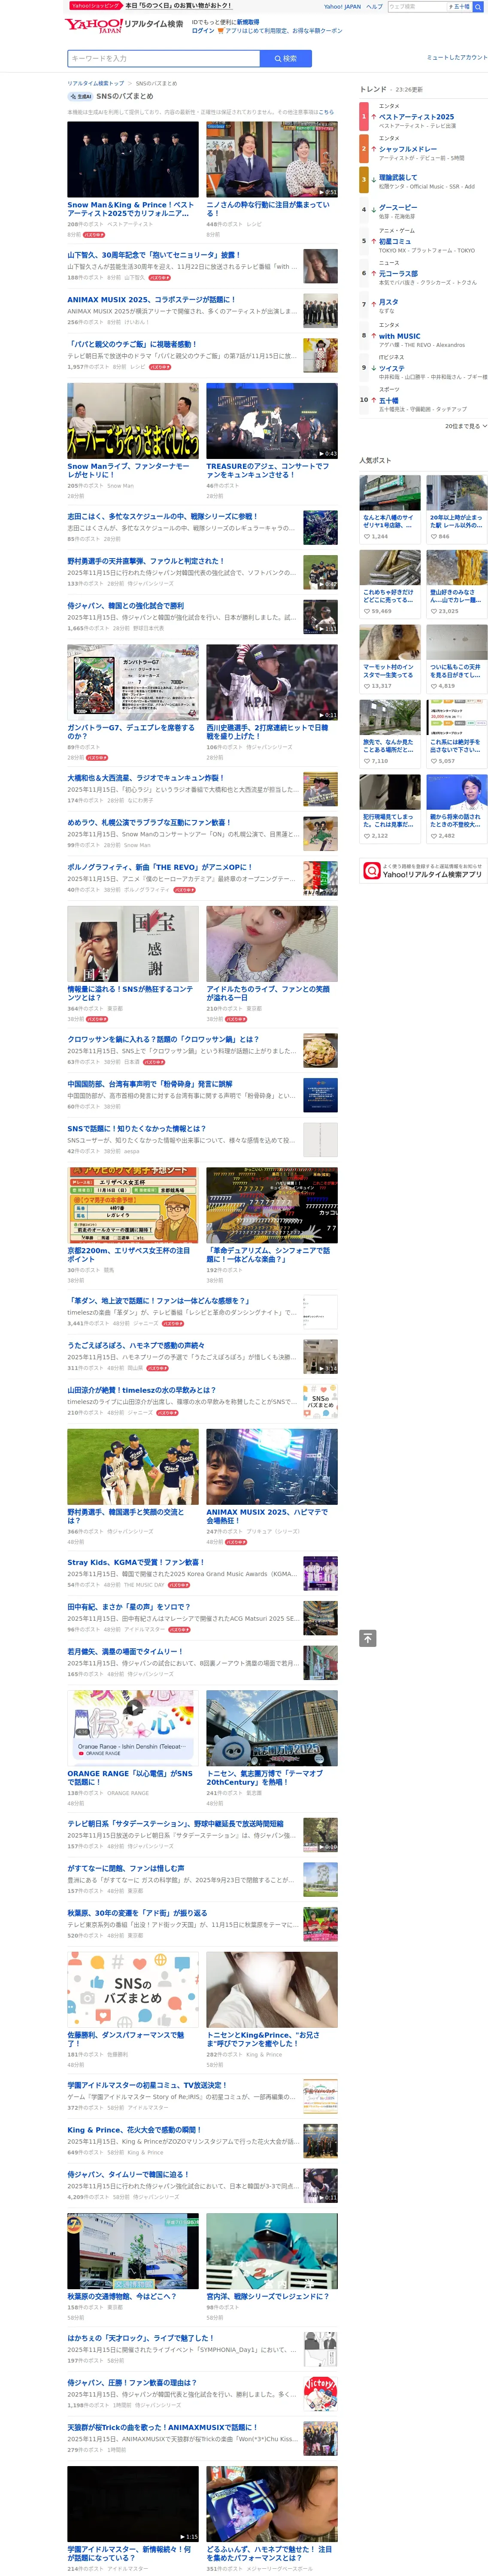Open the Yahoo! JAPAN link at top right
The image size is (488, 2576).
pos(342,6)
